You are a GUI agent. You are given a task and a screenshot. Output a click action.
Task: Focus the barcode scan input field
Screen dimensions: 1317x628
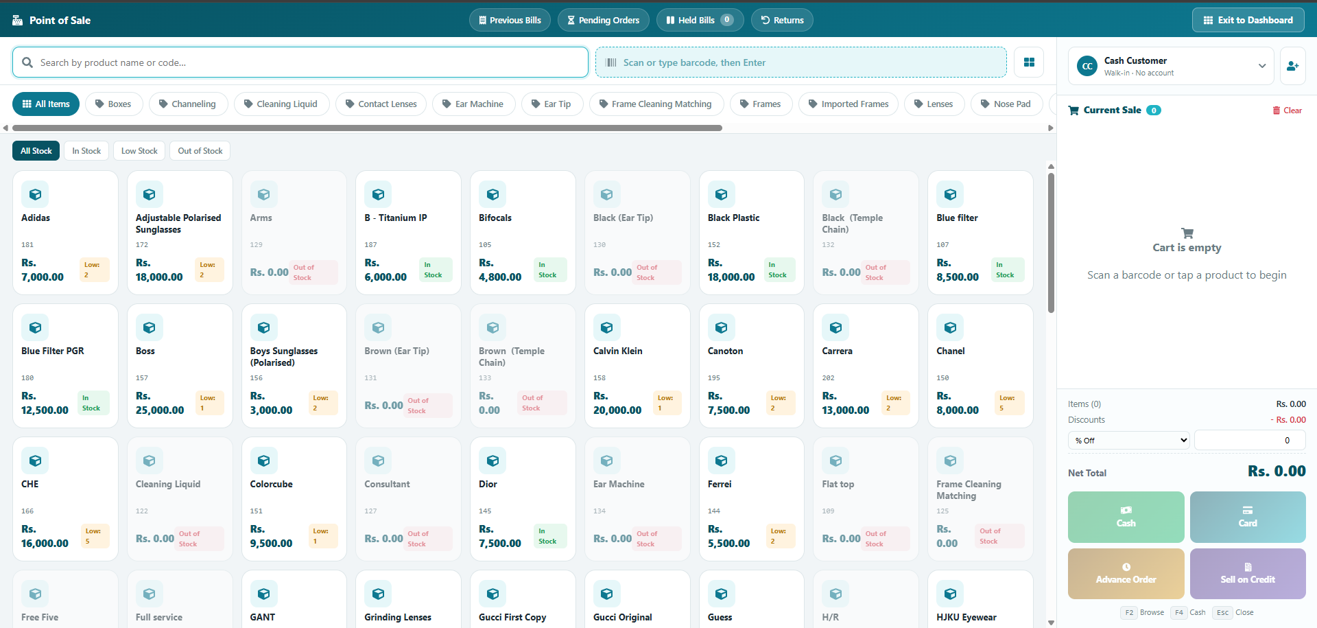pos(801,62)
